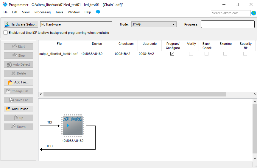
Task: Click the globe icon beside search box
Action: point(254,13)
